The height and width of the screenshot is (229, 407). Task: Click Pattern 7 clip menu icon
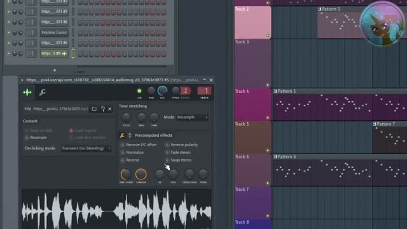click(375, 124)
